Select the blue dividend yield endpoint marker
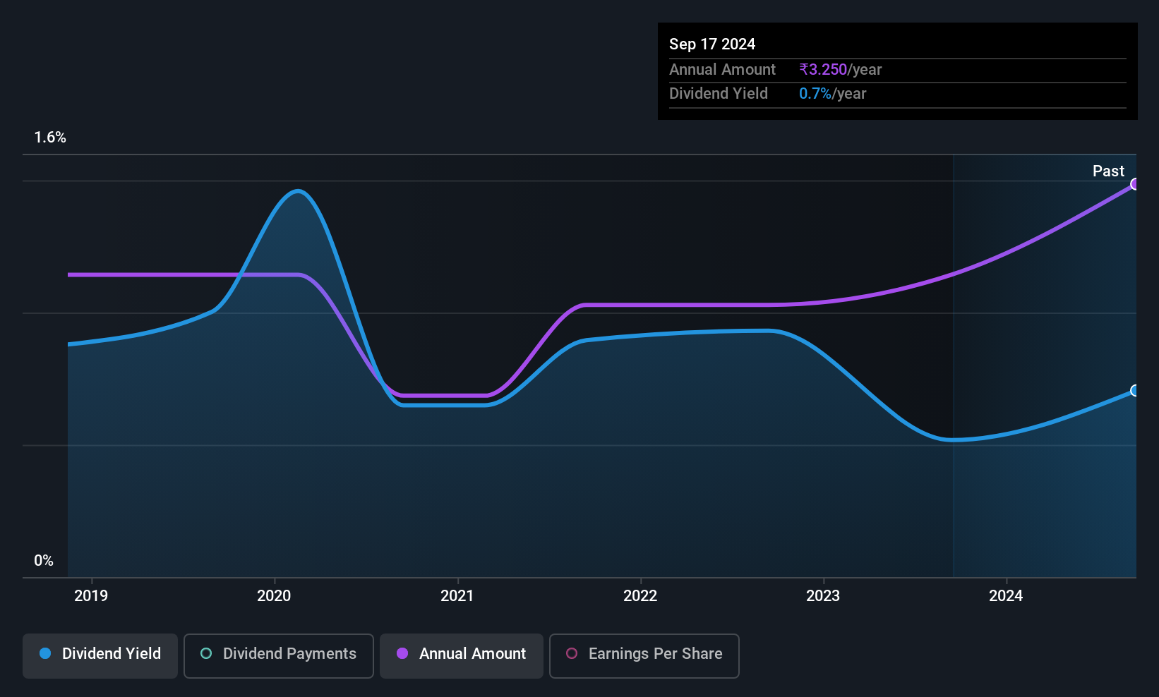The image size is (1159, 697). [x=1135, y=390]
